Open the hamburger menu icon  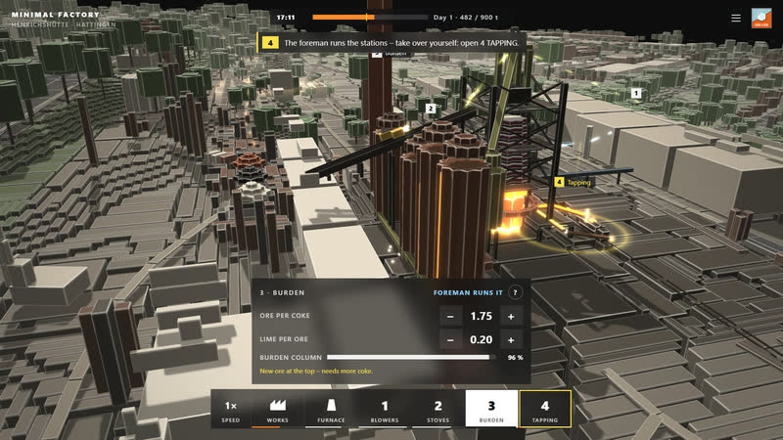point(736,18)
